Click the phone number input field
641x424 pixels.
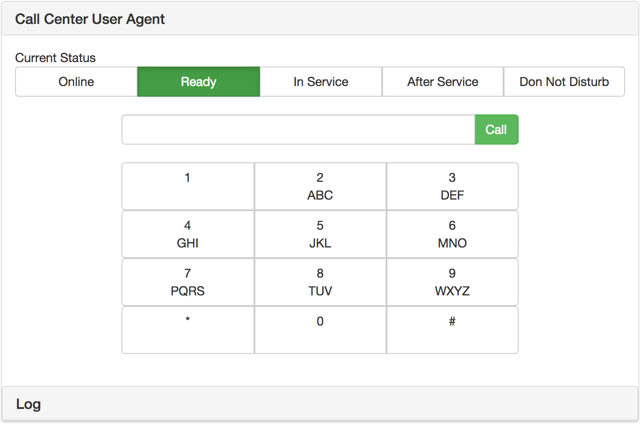[298, 130]
